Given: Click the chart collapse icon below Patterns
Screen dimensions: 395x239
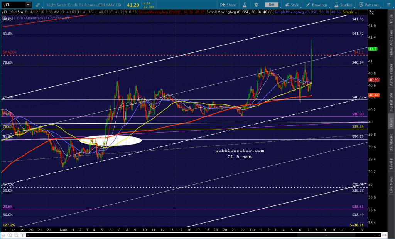Looking at the screenshot, I should pos(371,12).
